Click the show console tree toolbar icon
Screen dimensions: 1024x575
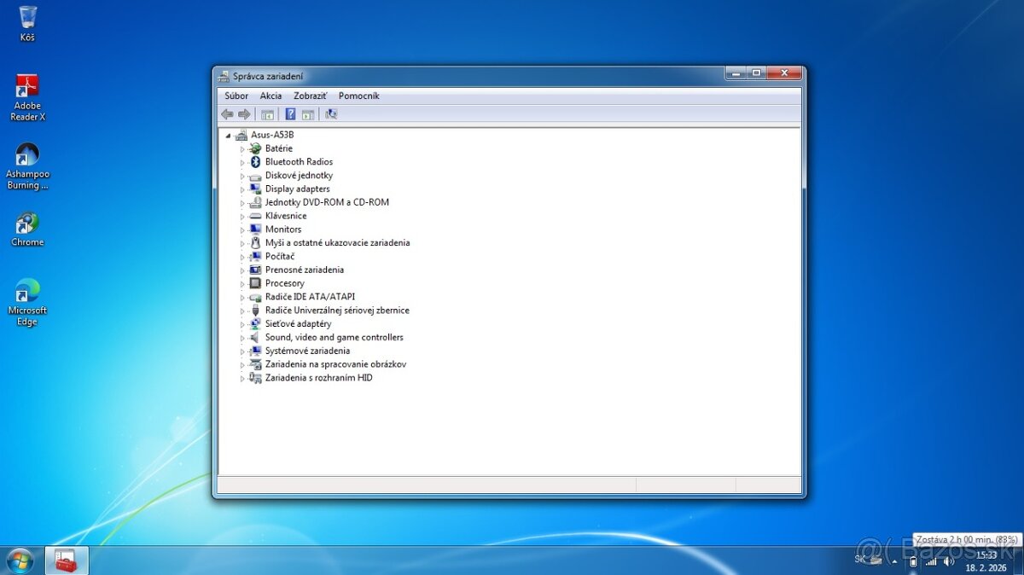pos(267,113)
